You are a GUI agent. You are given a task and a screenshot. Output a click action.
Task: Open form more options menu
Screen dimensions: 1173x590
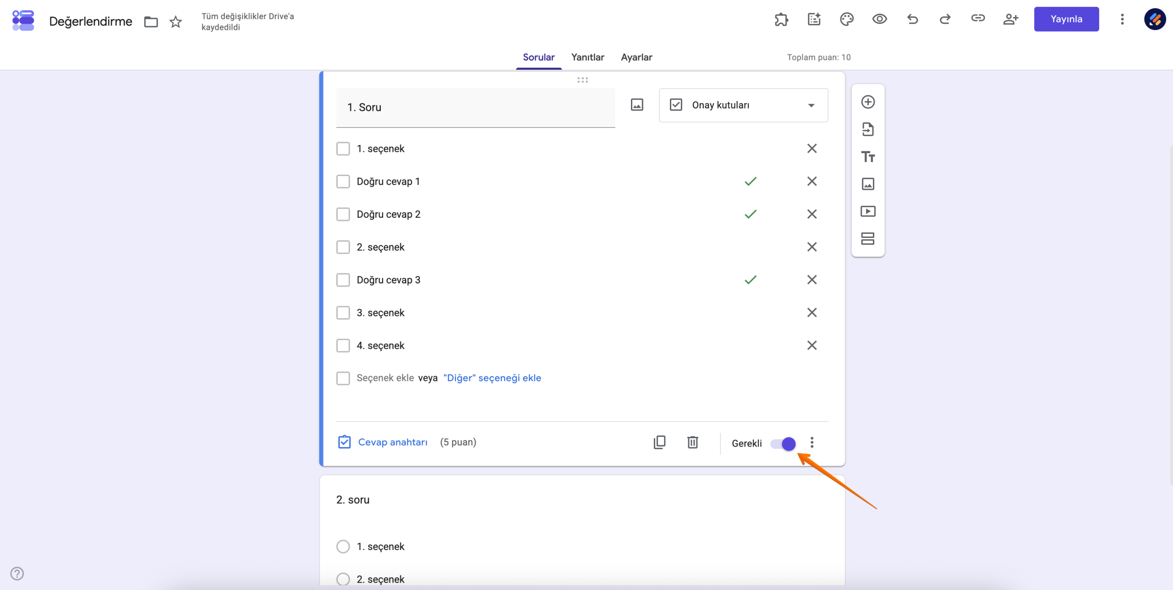click(x=1122, y=19)
